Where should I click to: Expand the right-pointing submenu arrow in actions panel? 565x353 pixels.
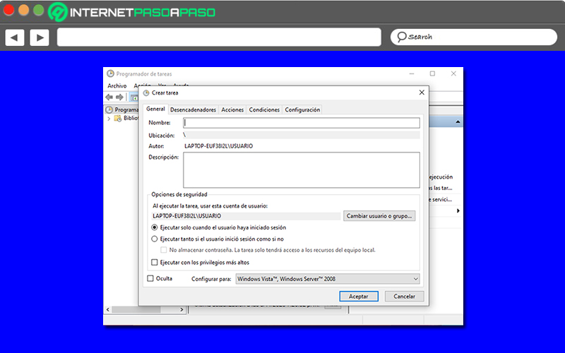click(458, 210)
